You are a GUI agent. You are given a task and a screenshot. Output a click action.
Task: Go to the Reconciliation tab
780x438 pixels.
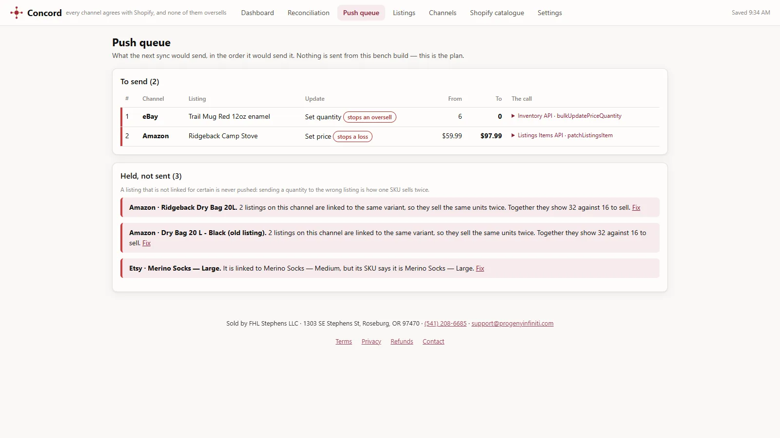pyautogui.click(x=309, y=13)
